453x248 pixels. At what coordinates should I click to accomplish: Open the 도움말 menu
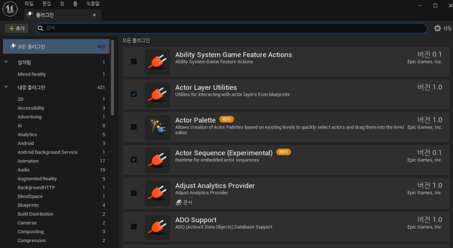click(x=93, y=4)
